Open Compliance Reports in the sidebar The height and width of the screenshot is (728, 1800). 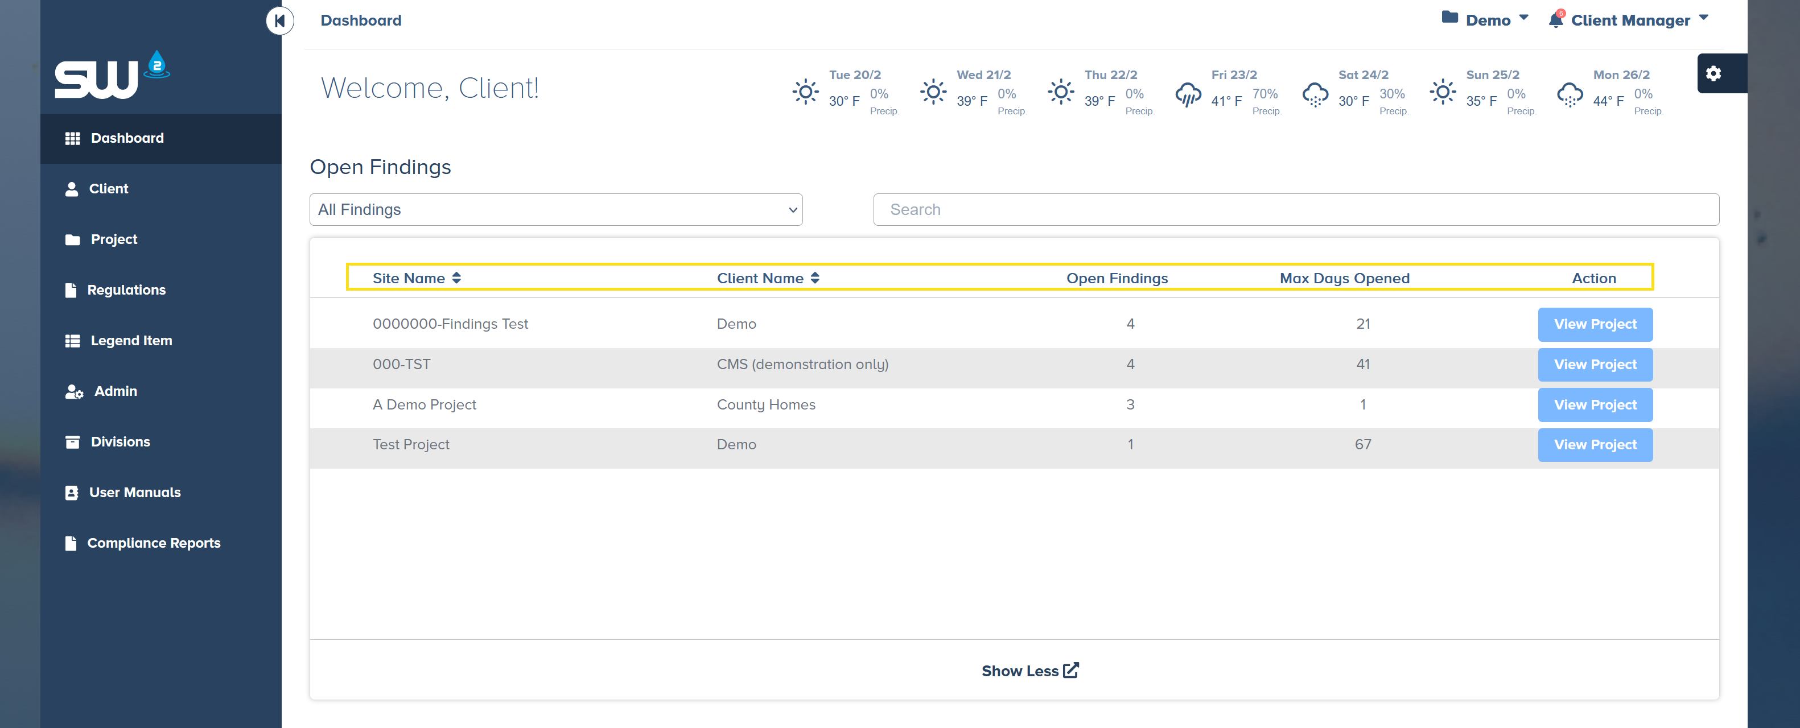point(153,543)
